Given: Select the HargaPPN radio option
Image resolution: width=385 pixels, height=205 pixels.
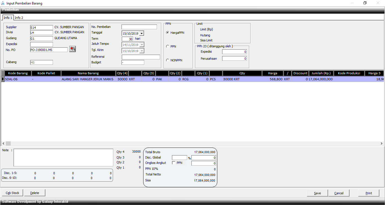Looking at the screenshot, I should pyautogui.click(x=168, y=33).
